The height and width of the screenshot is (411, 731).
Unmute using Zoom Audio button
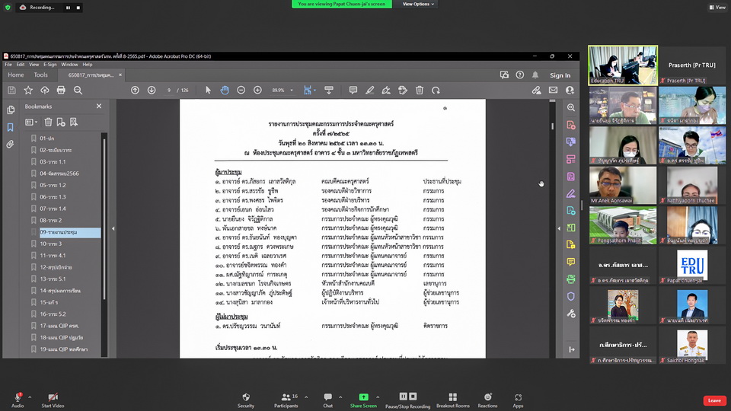point(18,400)
